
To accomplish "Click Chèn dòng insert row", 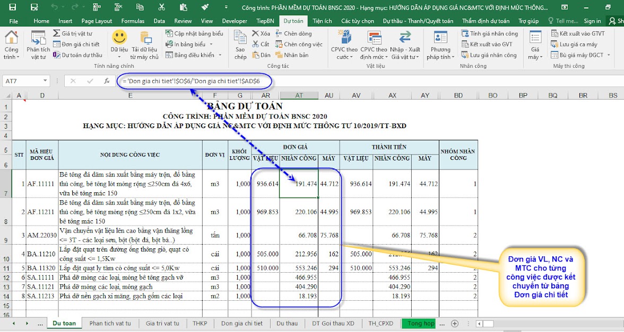I will pyautogui.click(x=293, y=33).
